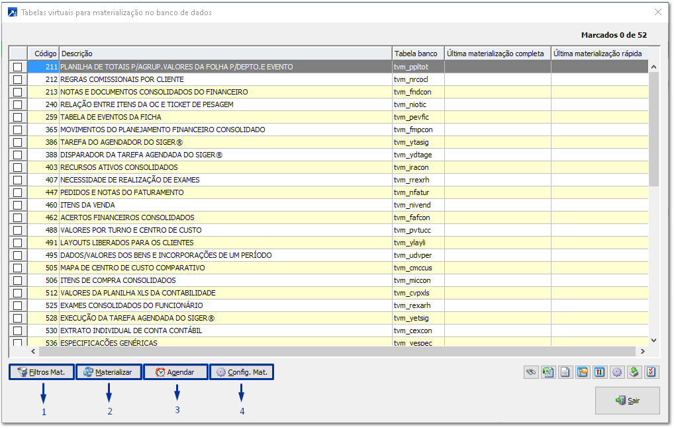The width and height of the screenshot is (674, 429).
Task: Click the Excel export icon
Action: point(548,372)
